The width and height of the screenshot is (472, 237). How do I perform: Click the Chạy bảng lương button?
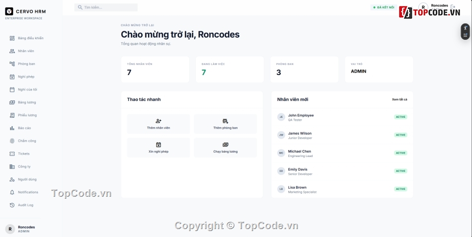pos(225,148)
